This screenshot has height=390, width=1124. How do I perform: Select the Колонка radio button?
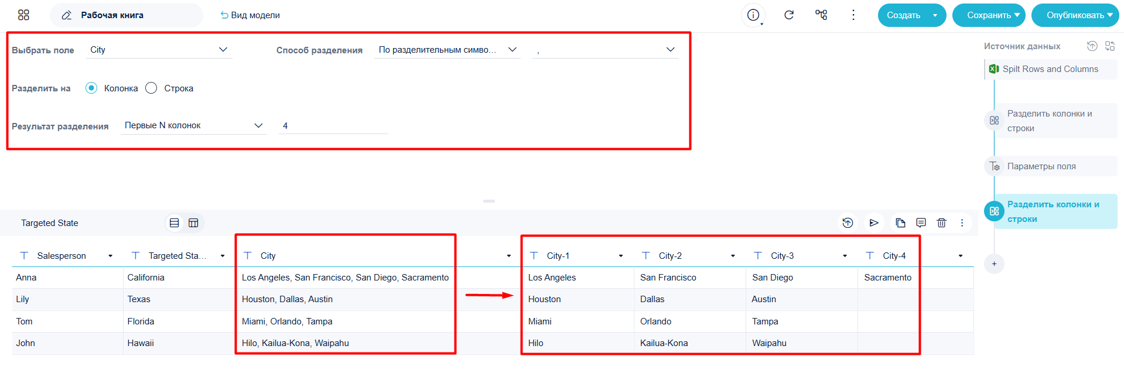coord(91,88)
